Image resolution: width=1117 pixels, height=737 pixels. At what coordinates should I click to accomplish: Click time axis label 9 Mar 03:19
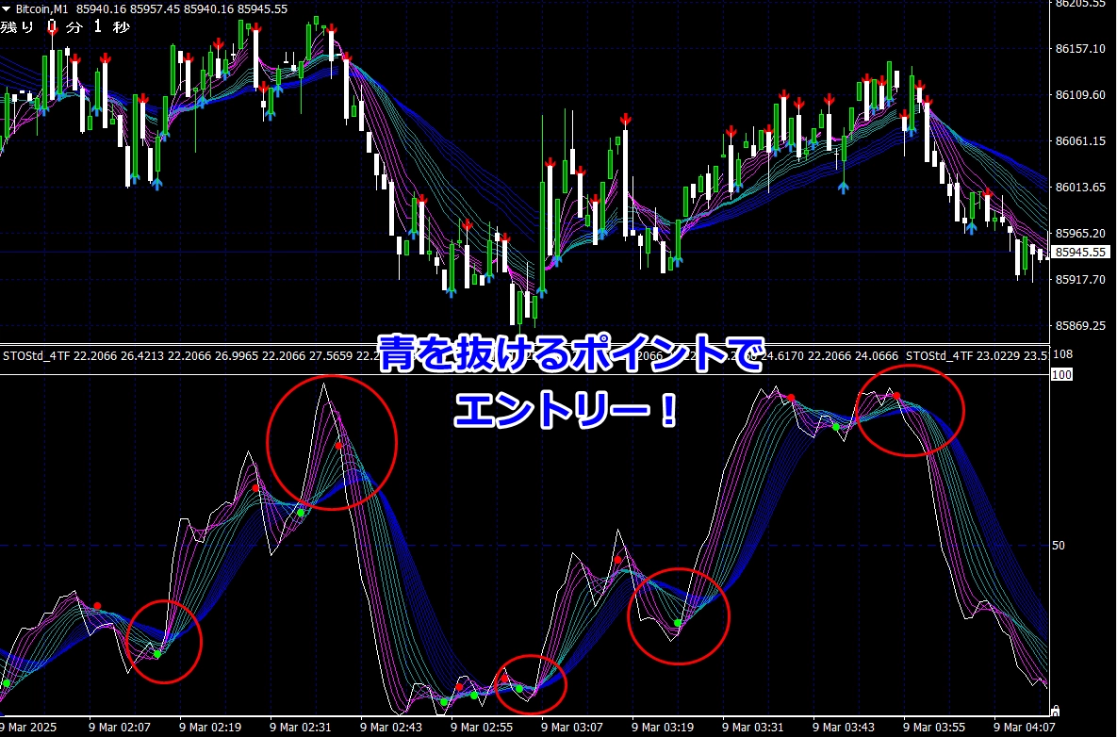(663, 728)
